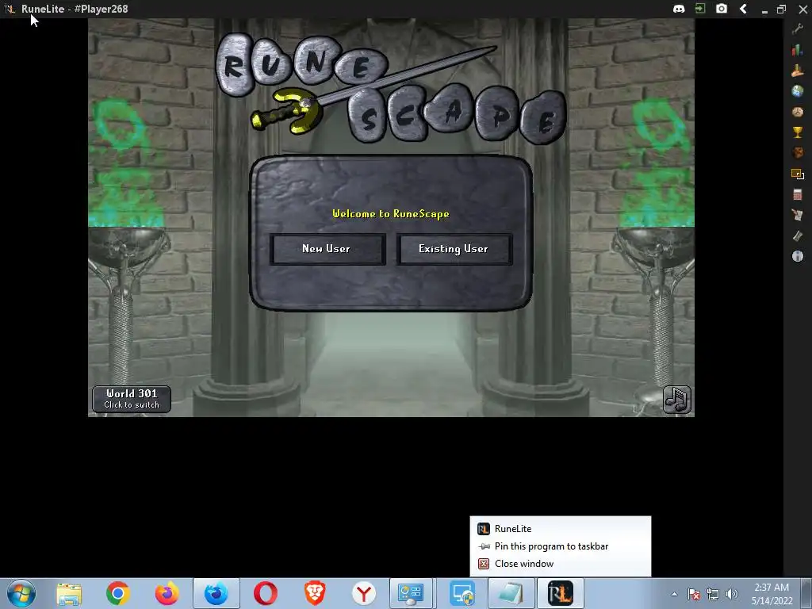This screenshot has height=609, width=812.
Task: Click the Welcome to RuneScape text
Action: [391, 214]
